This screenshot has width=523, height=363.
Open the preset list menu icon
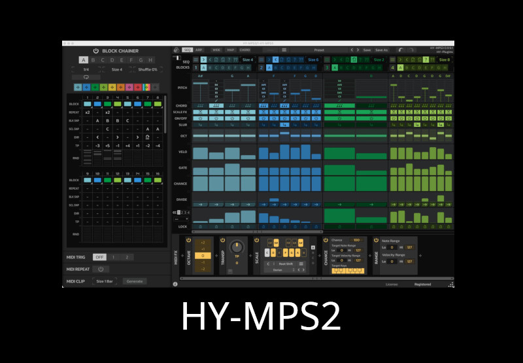point(284,50)
